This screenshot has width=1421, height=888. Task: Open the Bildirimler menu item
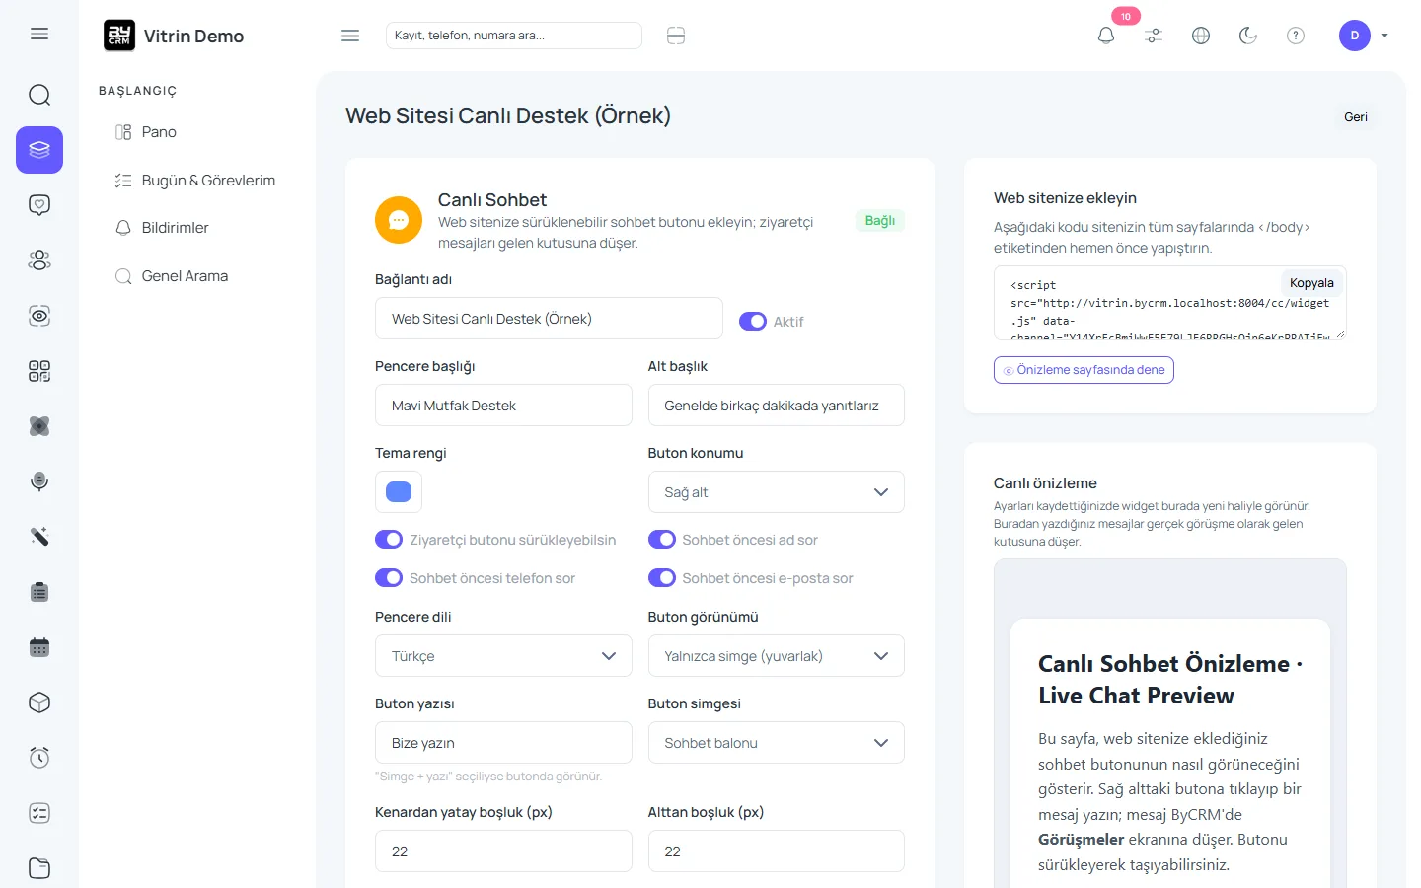[x=163, y=228]
